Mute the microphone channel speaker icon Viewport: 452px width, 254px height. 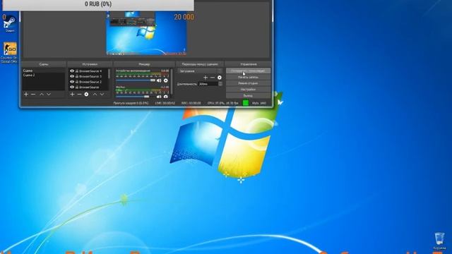pos(159,97)
